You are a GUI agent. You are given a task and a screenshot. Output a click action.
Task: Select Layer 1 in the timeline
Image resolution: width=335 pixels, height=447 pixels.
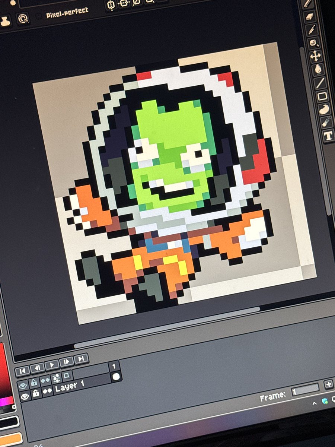point(82,384)
